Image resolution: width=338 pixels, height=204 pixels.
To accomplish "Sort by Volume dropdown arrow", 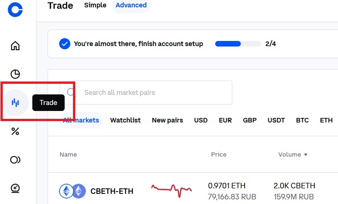I will coord(306,155).
